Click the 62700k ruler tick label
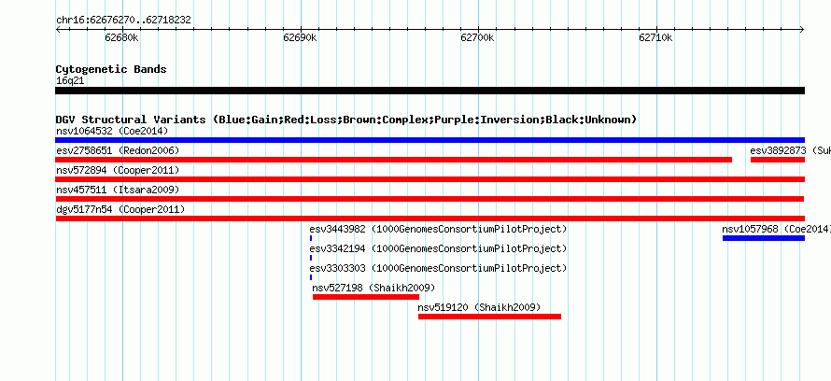 [477, 37]
